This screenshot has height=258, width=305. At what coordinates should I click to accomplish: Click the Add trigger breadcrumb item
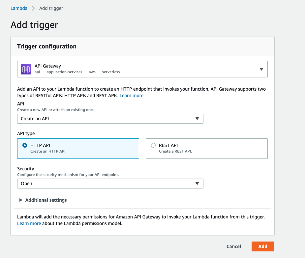click(x=51, y=8)
